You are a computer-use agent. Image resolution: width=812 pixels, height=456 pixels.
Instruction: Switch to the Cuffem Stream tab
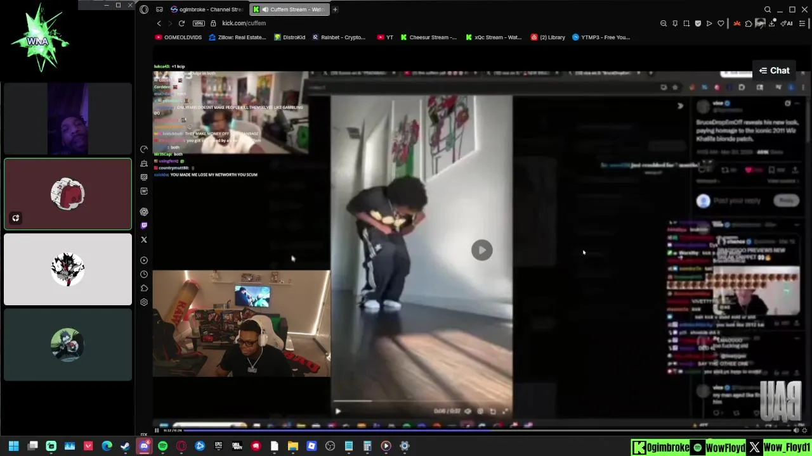(289, 9)
